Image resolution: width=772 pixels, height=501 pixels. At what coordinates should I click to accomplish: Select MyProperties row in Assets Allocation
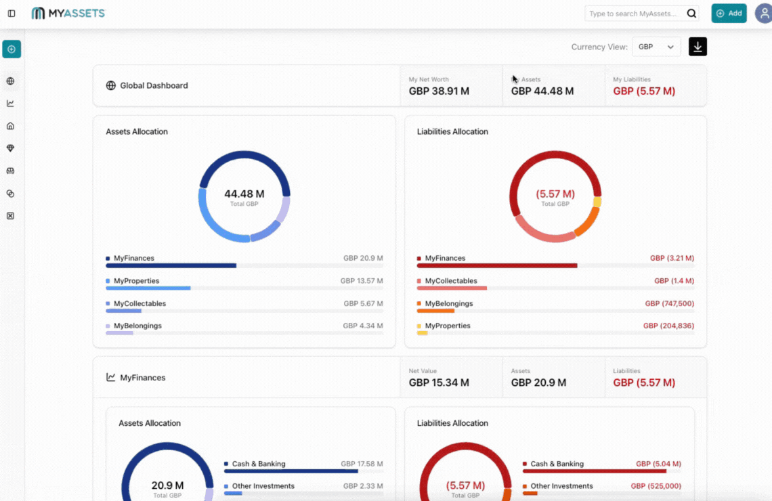click(137, 281)
